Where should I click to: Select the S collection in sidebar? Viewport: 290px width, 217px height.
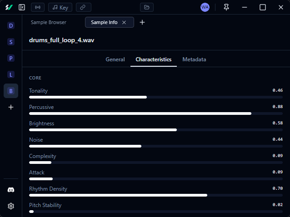[x=11, y=42]
